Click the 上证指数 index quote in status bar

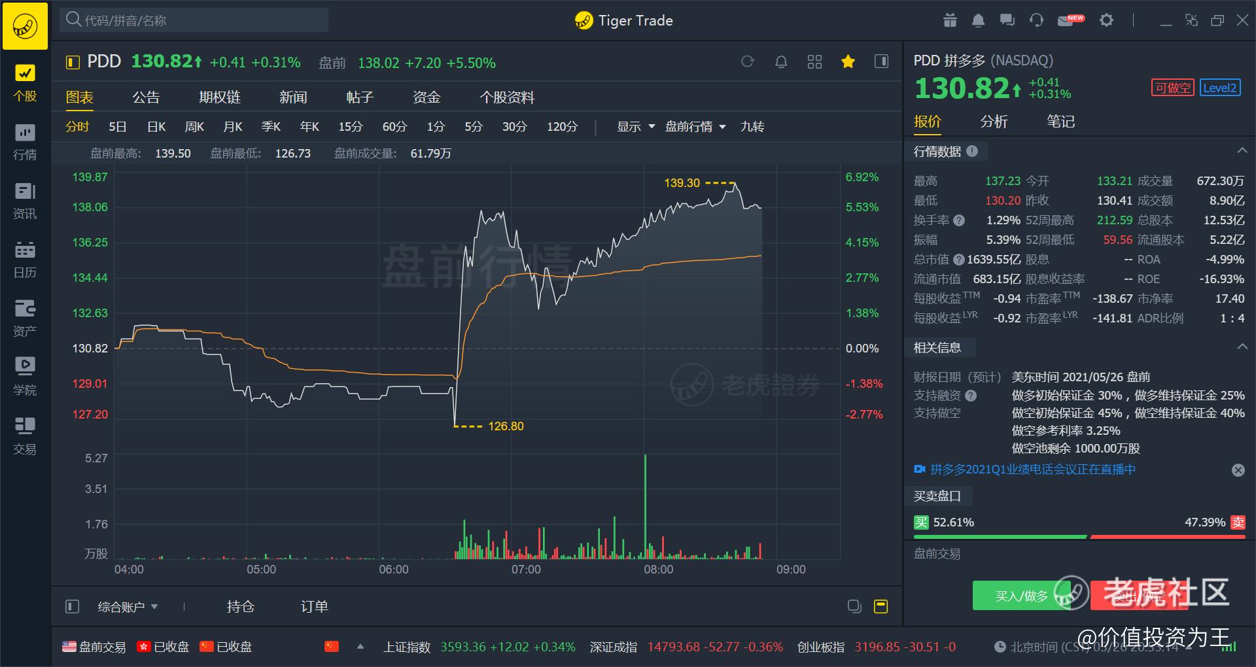click(x=479, y=647)
